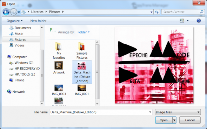The width and height of the screenshot is (207, 129).
Task: Select Videos in navigation pane
Action: pyautogui.click(x=17, y=45)
